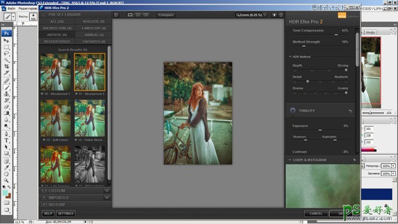Click the Cancel button

tap(316, 214)
